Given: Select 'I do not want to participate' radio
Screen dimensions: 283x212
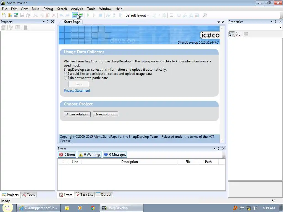Looking at the screenshot, I should click(65, 78).
